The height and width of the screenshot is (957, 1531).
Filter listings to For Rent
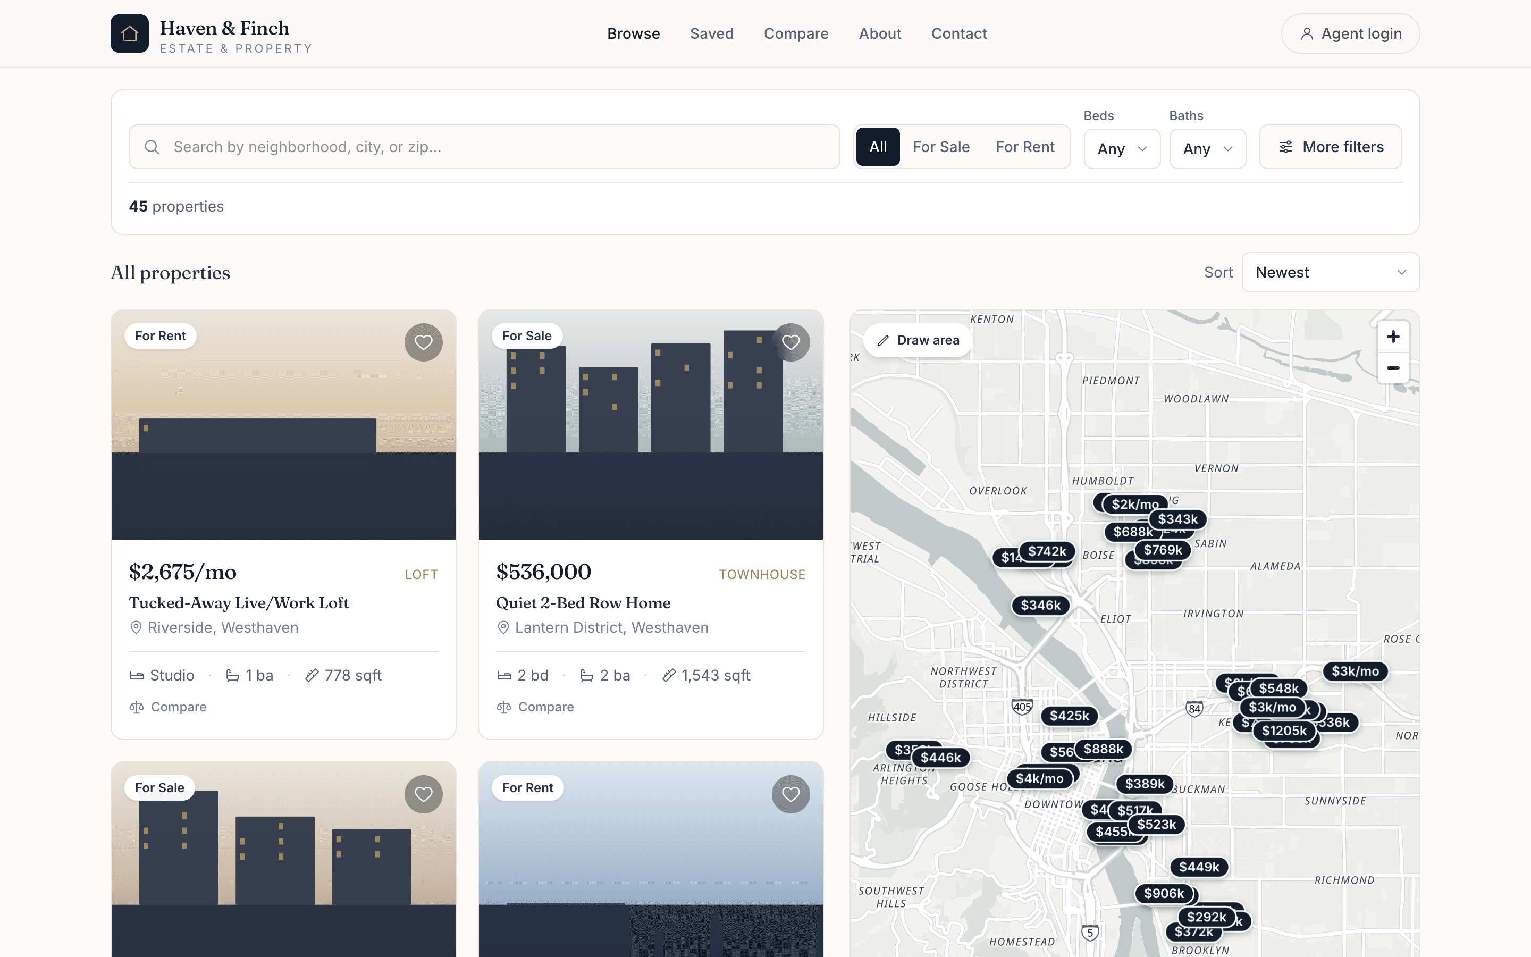click(x=1025, y=147)
